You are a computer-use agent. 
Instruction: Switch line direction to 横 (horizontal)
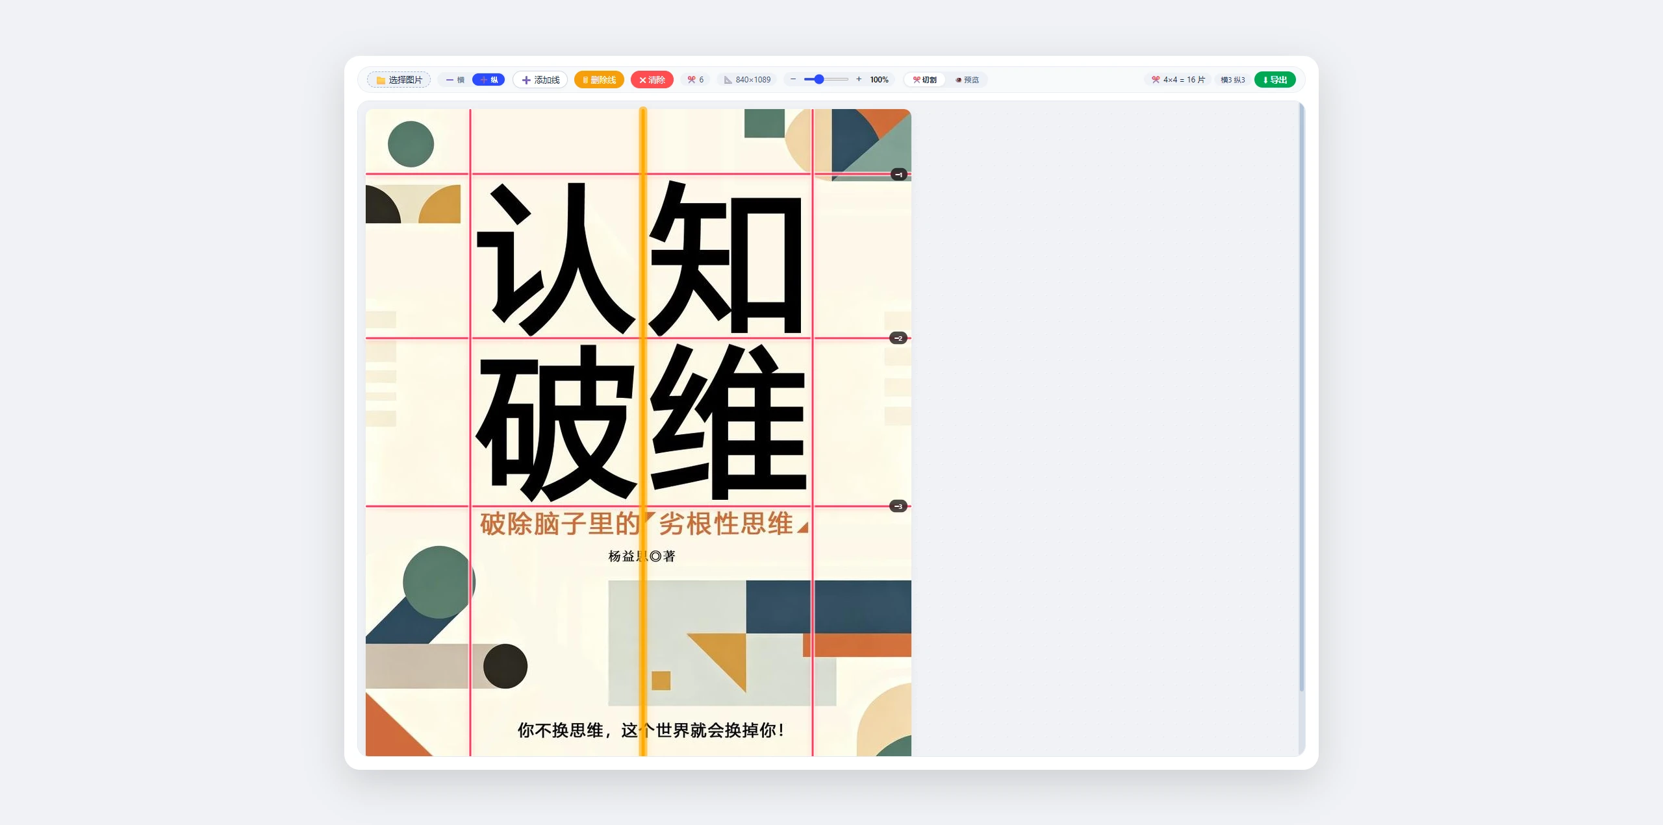tap(455, 80)
